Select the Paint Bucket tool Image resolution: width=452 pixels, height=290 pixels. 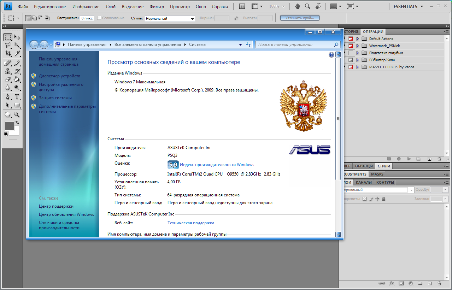[x=17, y=79]
